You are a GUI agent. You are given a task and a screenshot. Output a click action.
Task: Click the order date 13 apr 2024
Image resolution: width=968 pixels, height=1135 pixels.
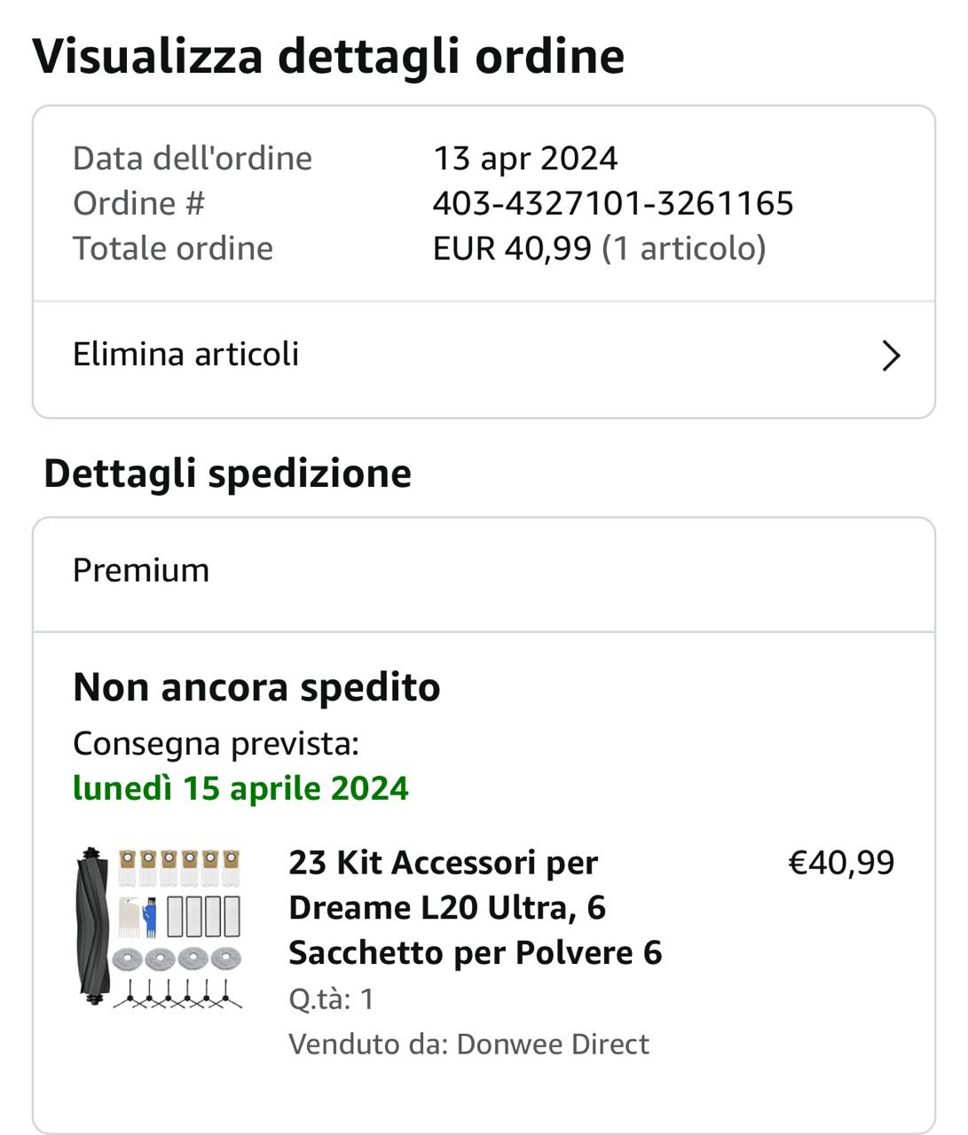pos(524,159)
